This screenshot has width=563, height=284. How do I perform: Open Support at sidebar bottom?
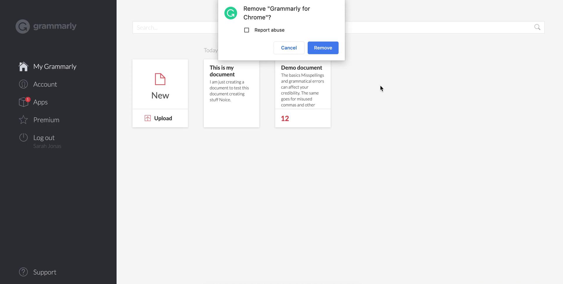(45, 272)
